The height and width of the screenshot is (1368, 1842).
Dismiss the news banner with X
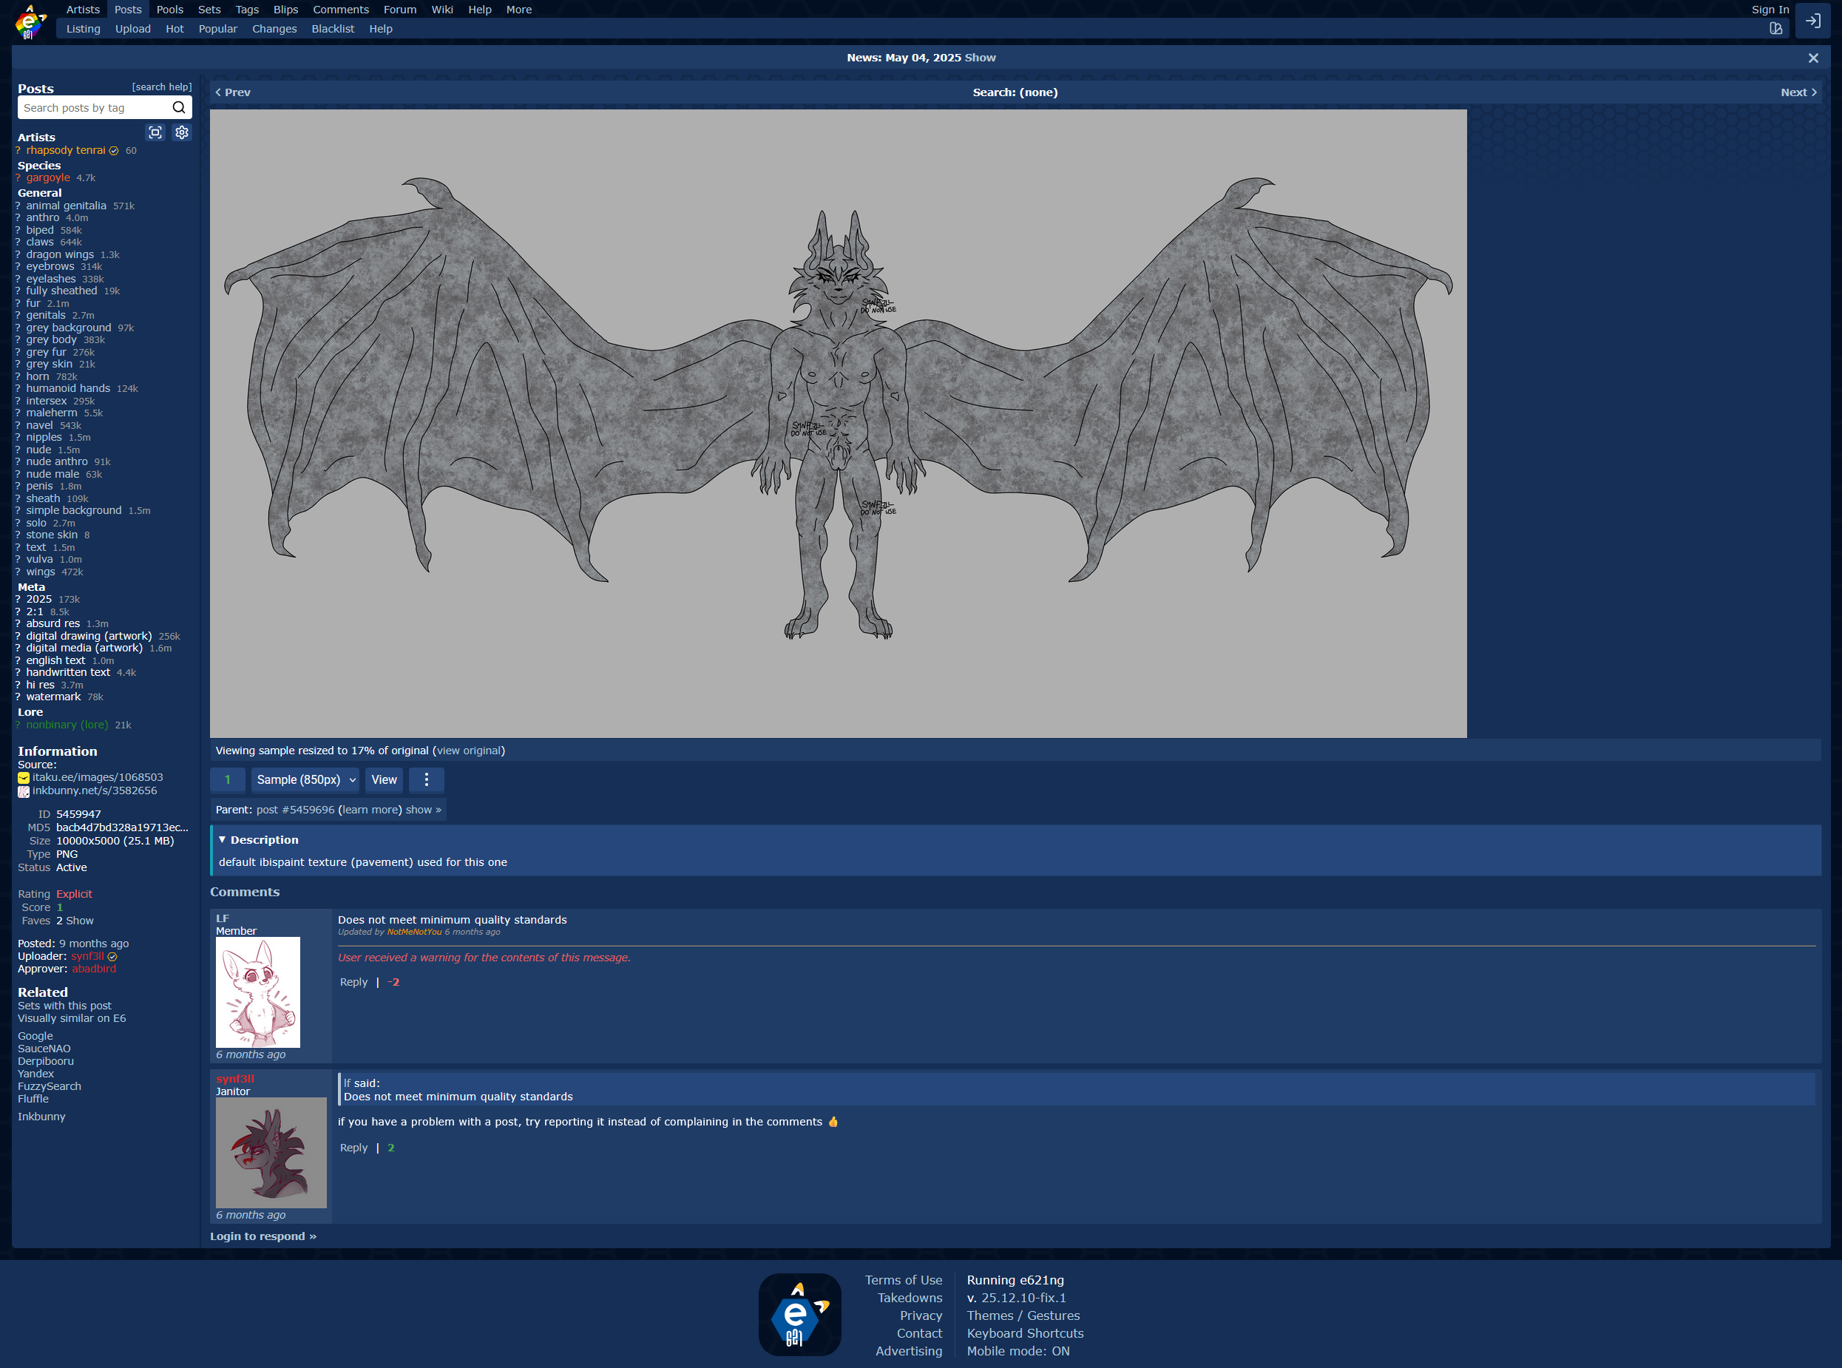click(x=1813, y=58)
